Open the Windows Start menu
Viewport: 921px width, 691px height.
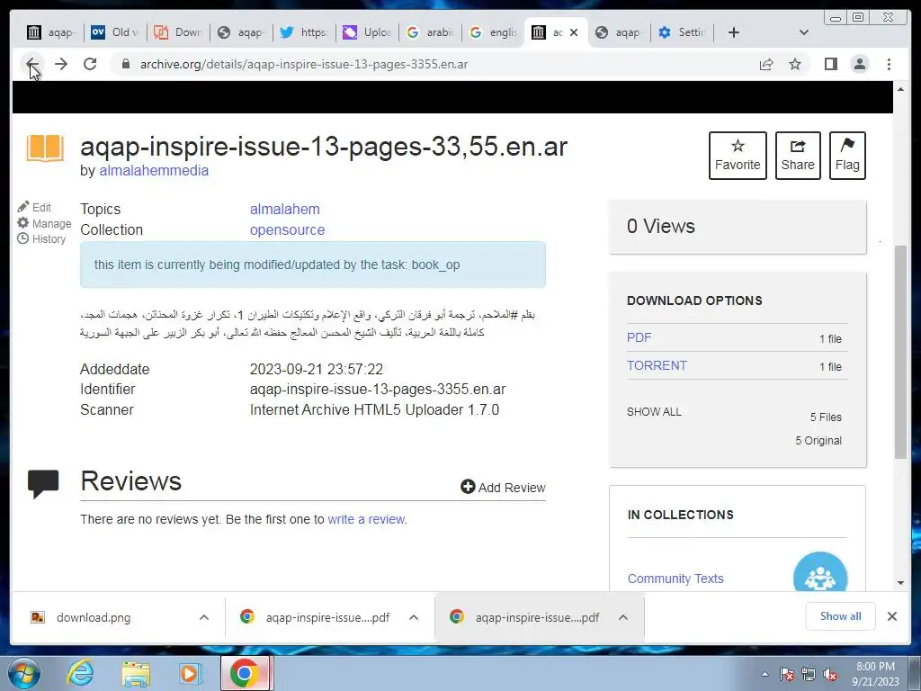point(24,673)
